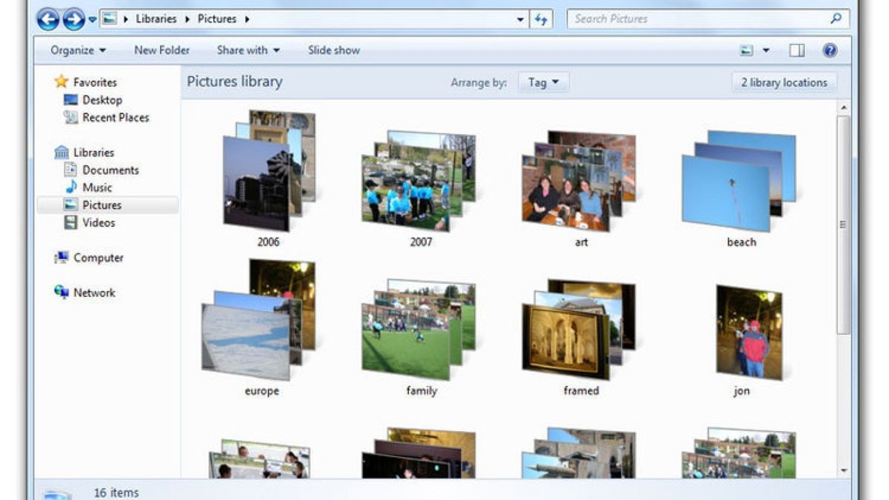
Task: Open the Share with menu
Action: pos(247,50)
